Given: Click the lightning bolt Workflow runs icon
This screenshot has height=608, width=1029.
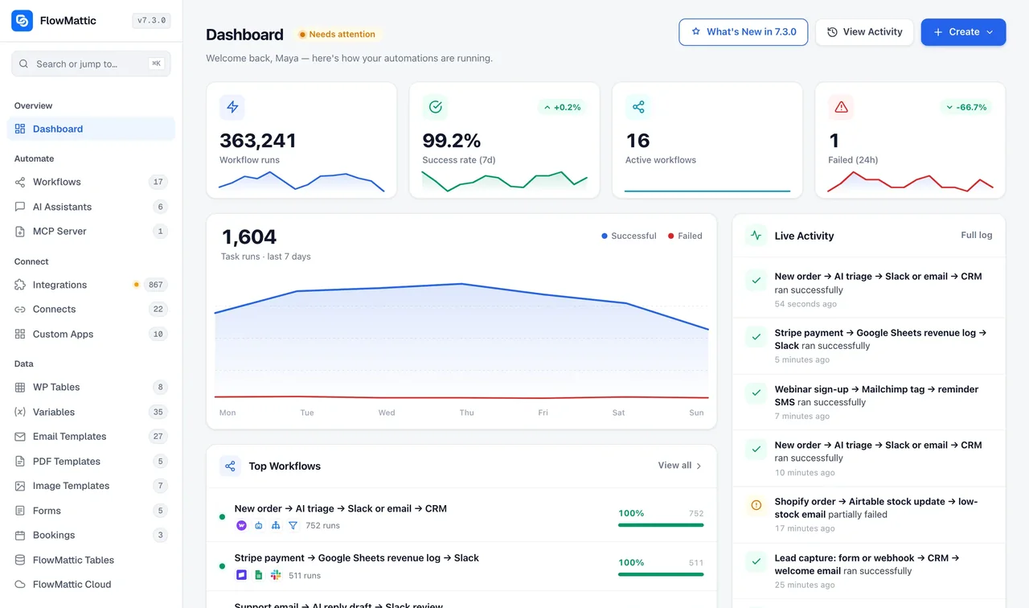Looking at the screenshot, I should [x=232, y=107].
